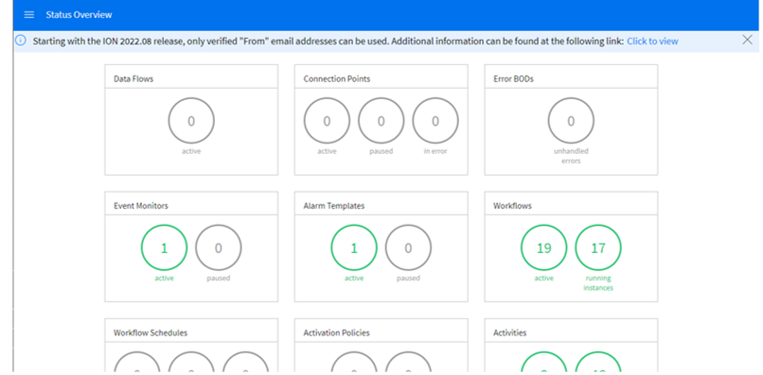The image size is (763, 375).
Task: Click the Event Monitors paused count circle
Action: click(x=219, y=247)
